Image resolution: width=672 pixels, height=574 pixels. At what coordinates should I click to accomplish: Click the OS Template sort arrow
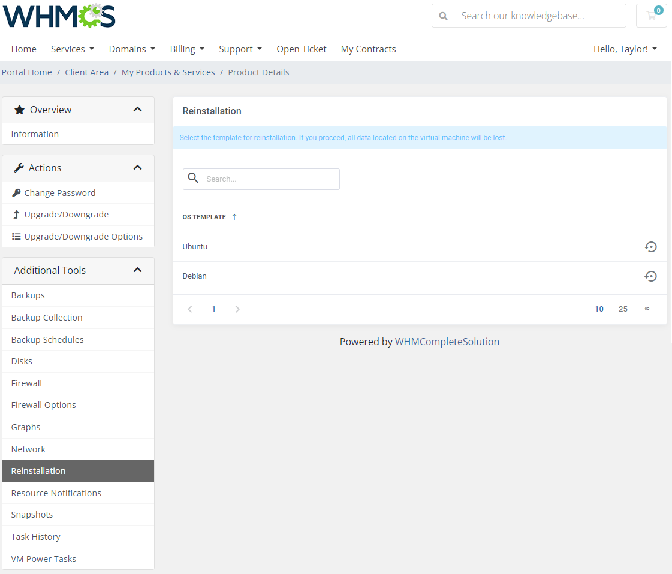pos(234,217)
